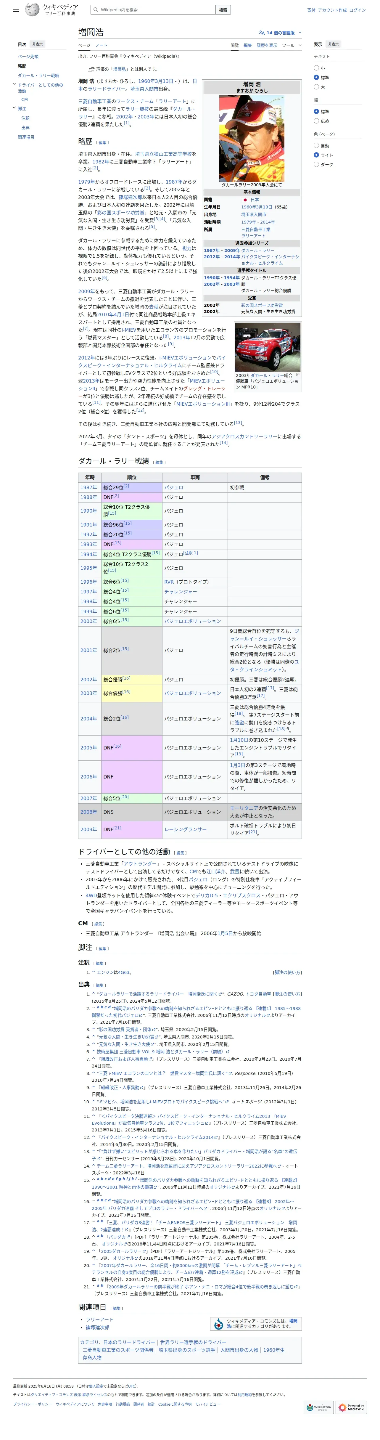Select the 標準 width option
The height and width of the screenshot is (1440, 380).
[x=316, y=112]
